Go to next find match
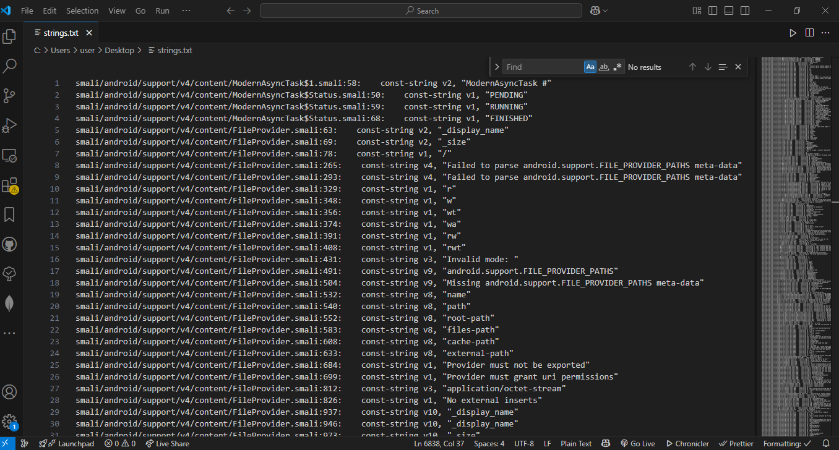The width and height of the screenshot is (839, 450). [708, 67]
